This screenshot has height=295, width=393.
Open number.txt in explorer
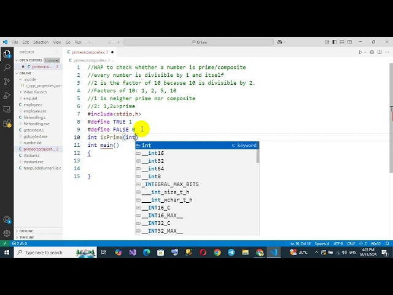pos(38,143)
